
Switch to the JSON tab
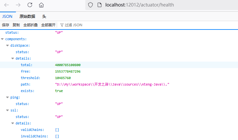(x=7, y=16)
